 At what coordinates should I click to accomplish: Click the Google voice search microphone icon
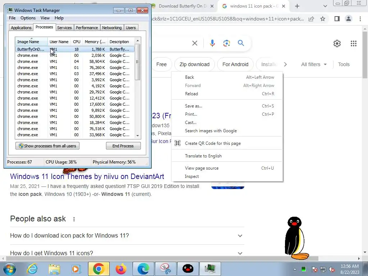(212, 43)
